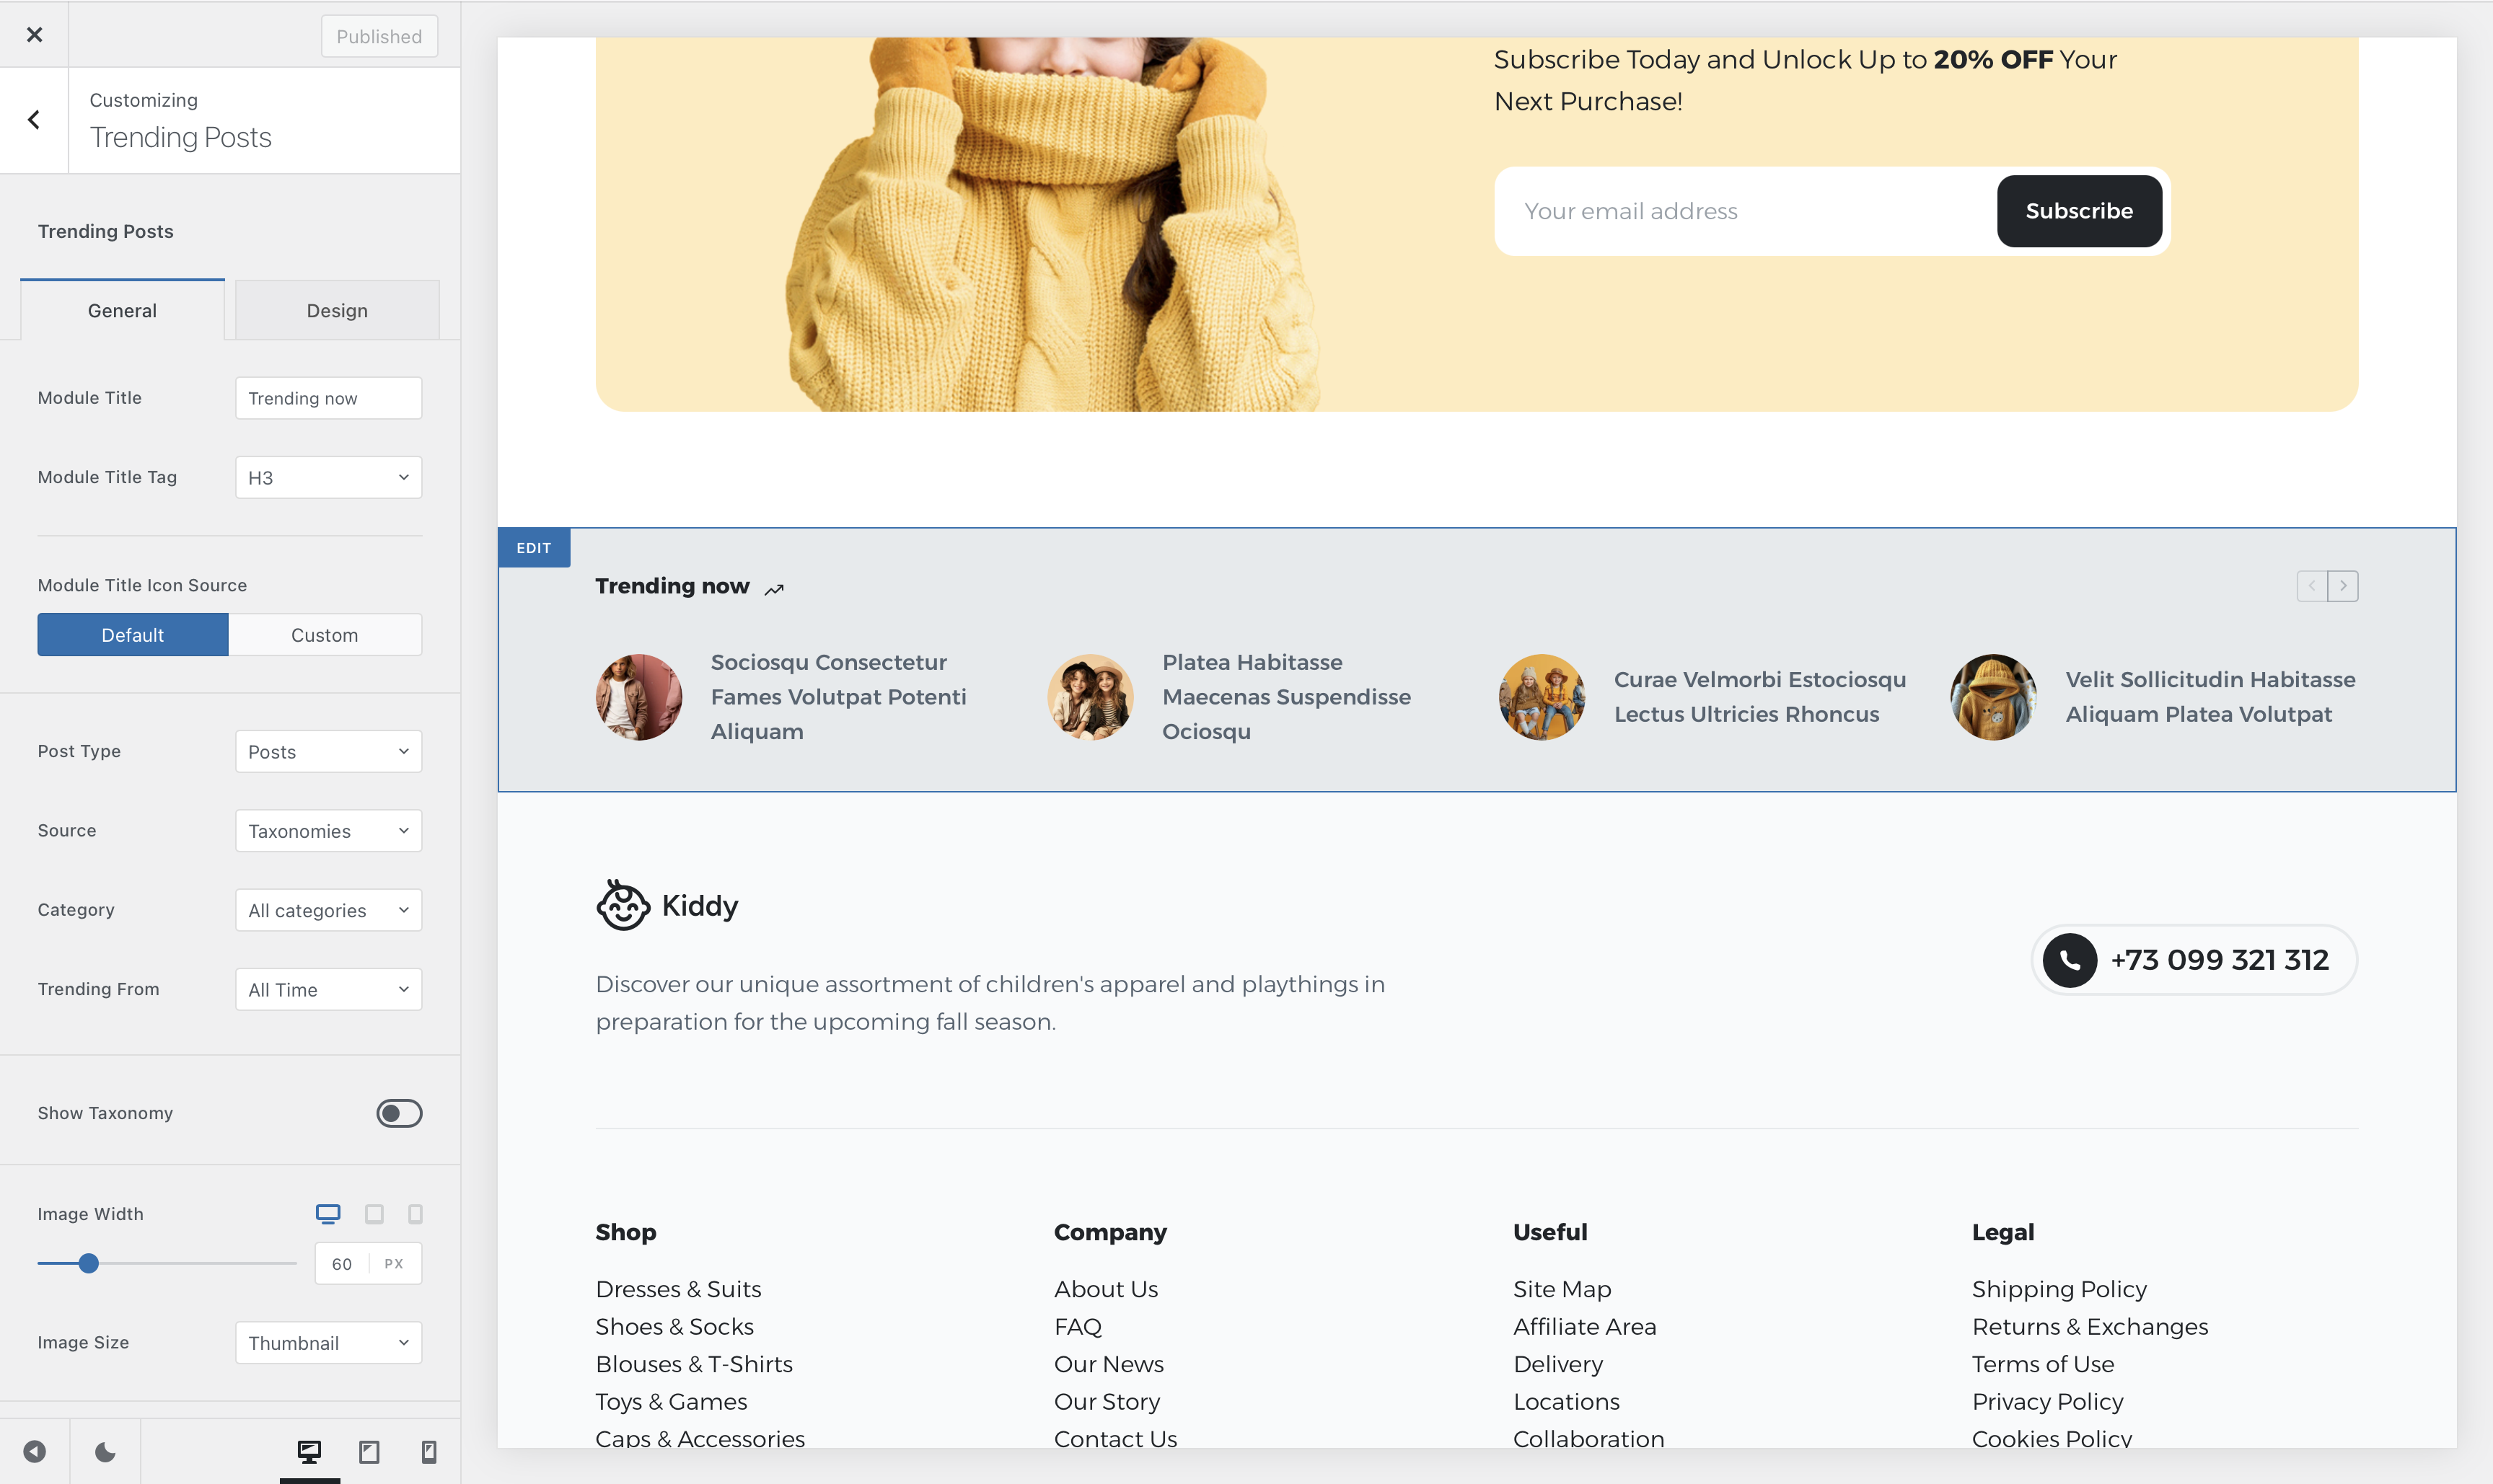The width and height of the screenshot is (2493, 1484).
Task: Open Curae Velmorbi Estociosqu post title
Action: pos(1759,697)
